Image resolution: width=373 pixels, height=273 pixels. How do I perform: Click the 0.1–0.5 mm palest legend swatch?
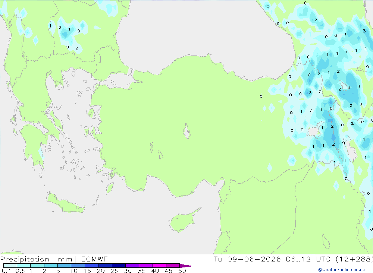(10, 266)
